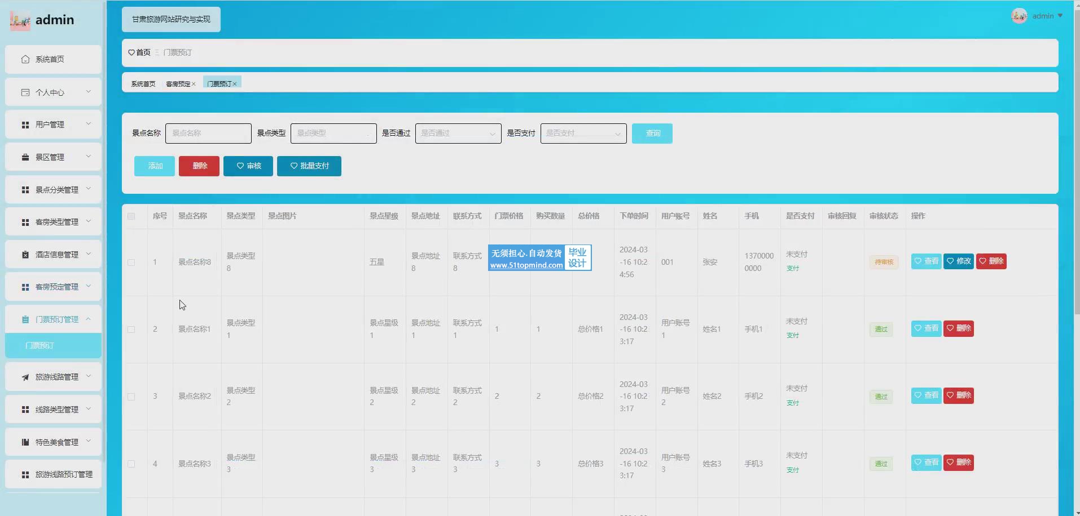Close the 门票预订 tab

235,84
